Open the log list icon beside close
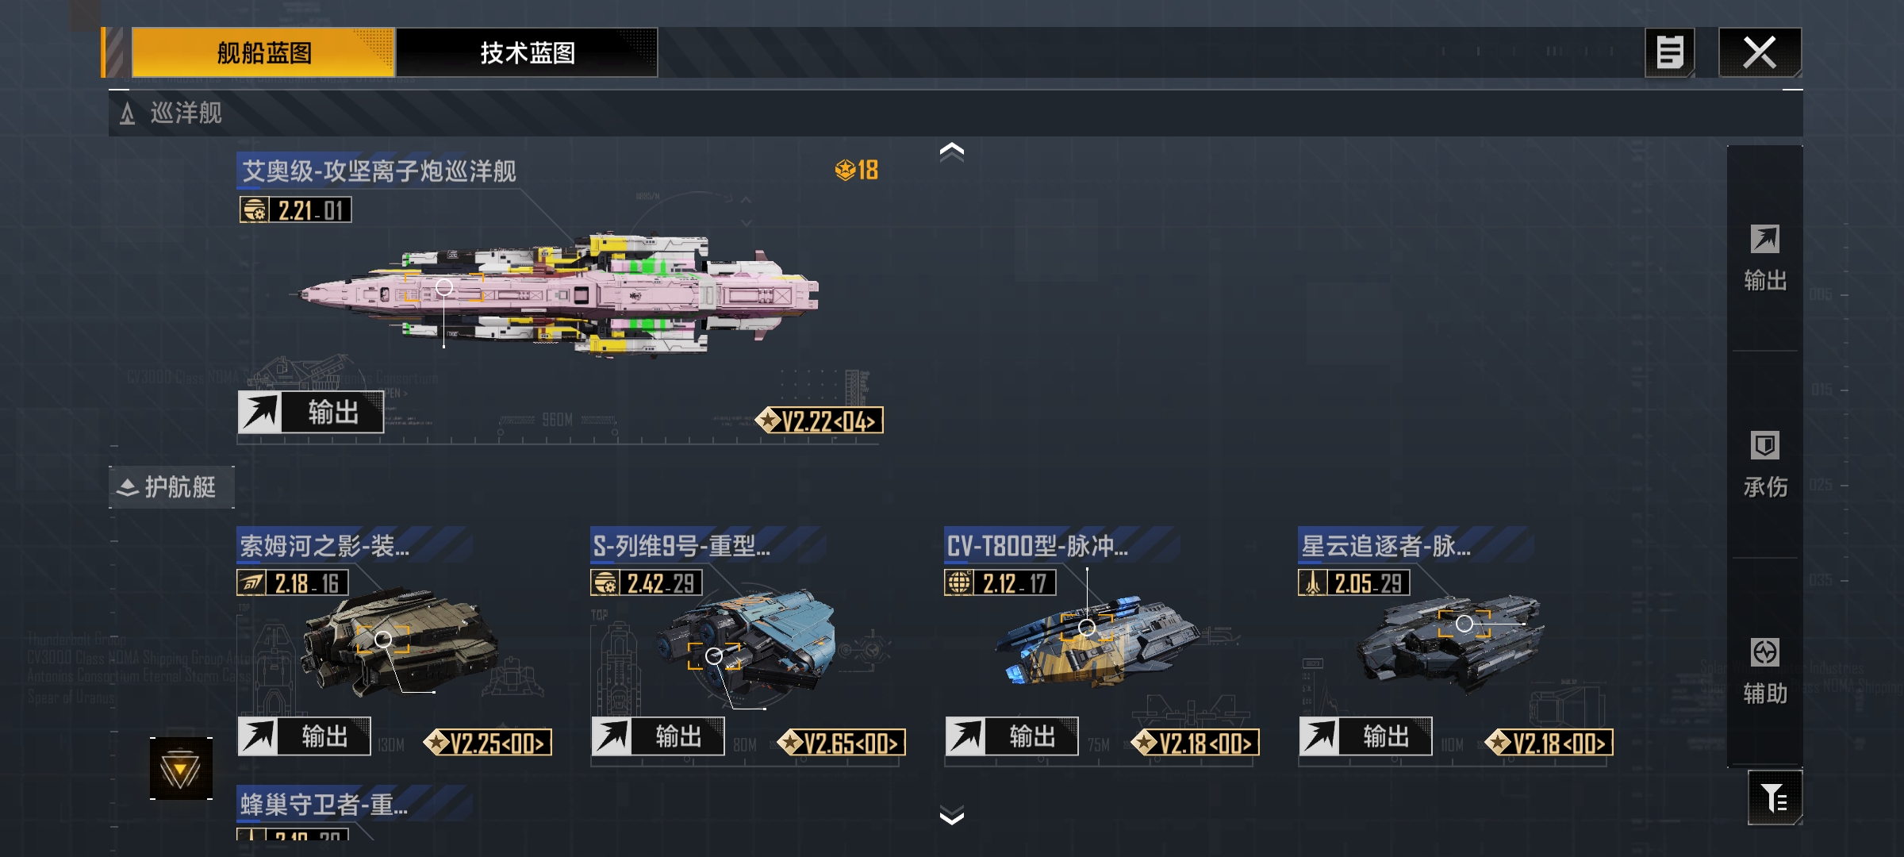Screen dimensions: 1904x857 (x=1670, y=52)
